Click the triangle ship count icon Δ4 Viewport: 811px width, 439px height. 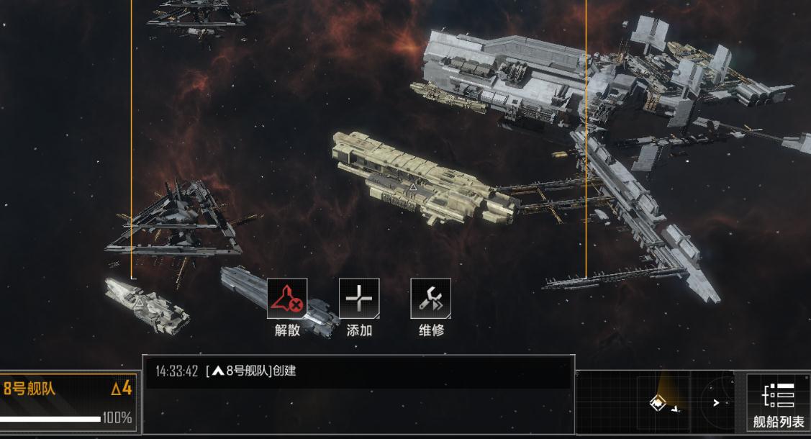[x=122, y=389]
